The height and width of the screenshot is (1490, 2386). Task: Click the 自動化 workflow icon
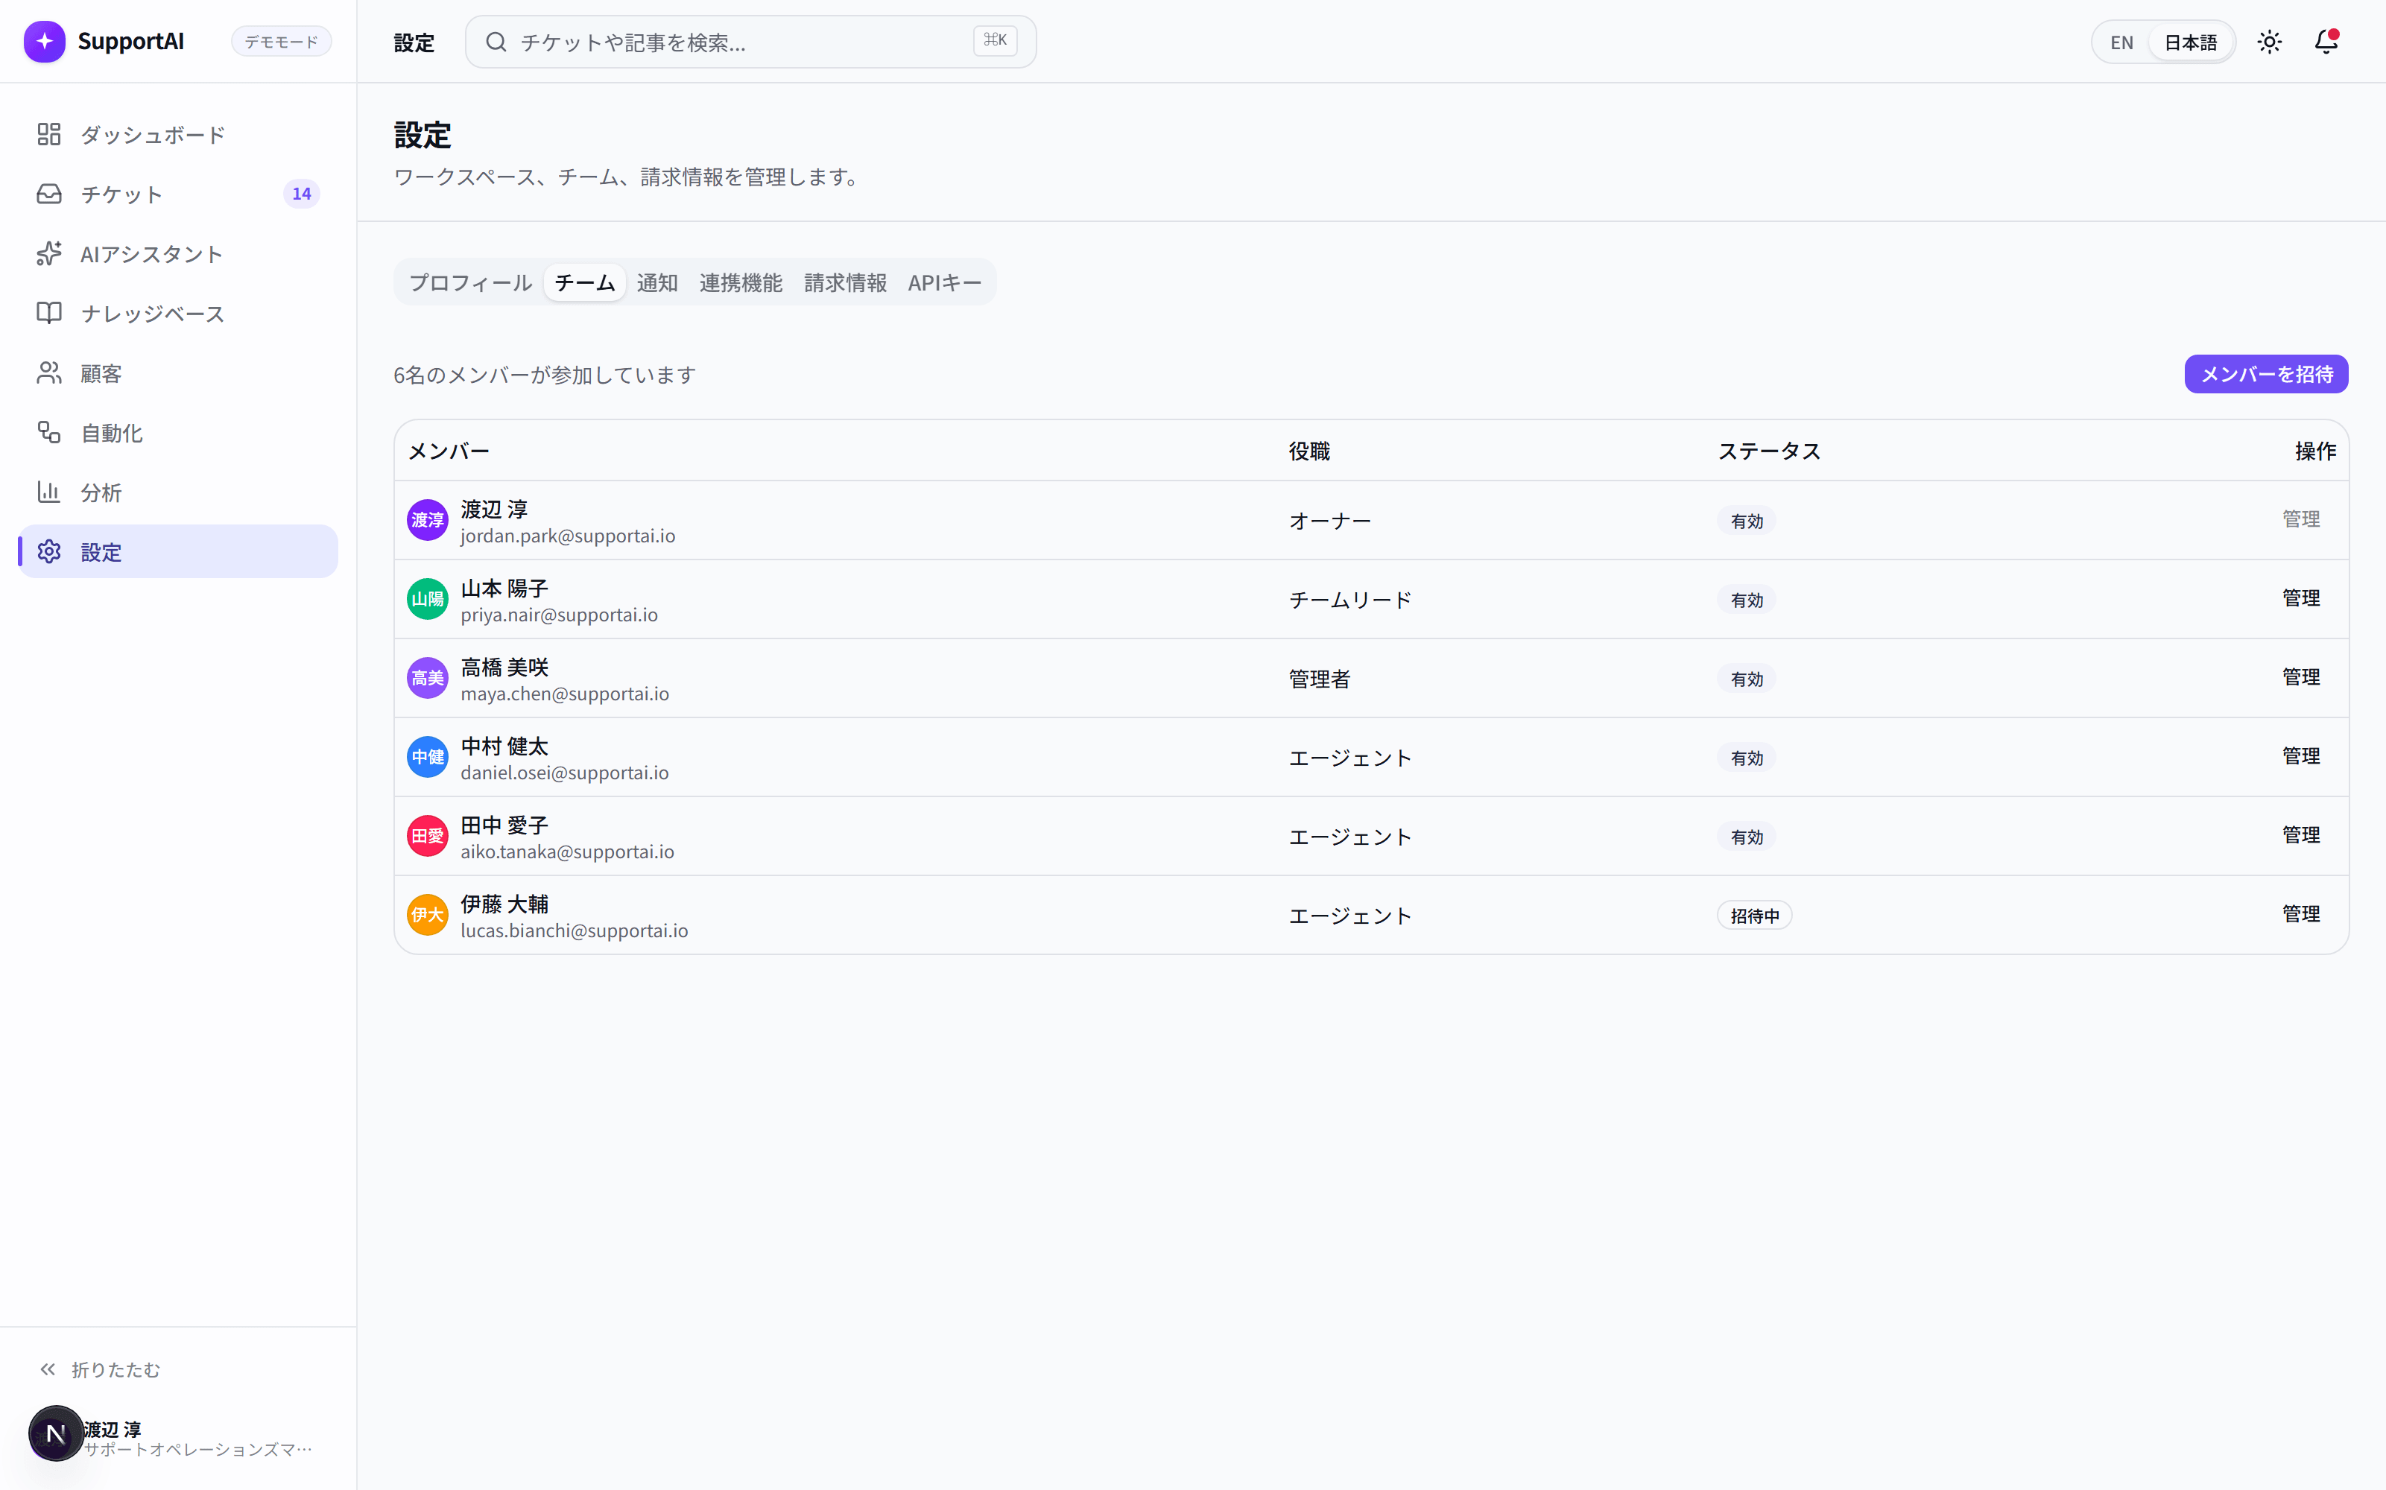click(x=49, y=433)
